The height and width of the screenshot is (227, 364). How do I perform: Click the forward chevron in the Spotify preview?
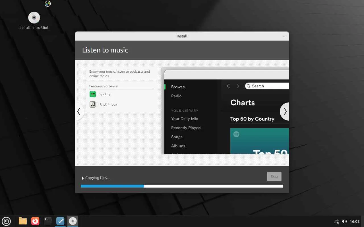coord(238,86)
